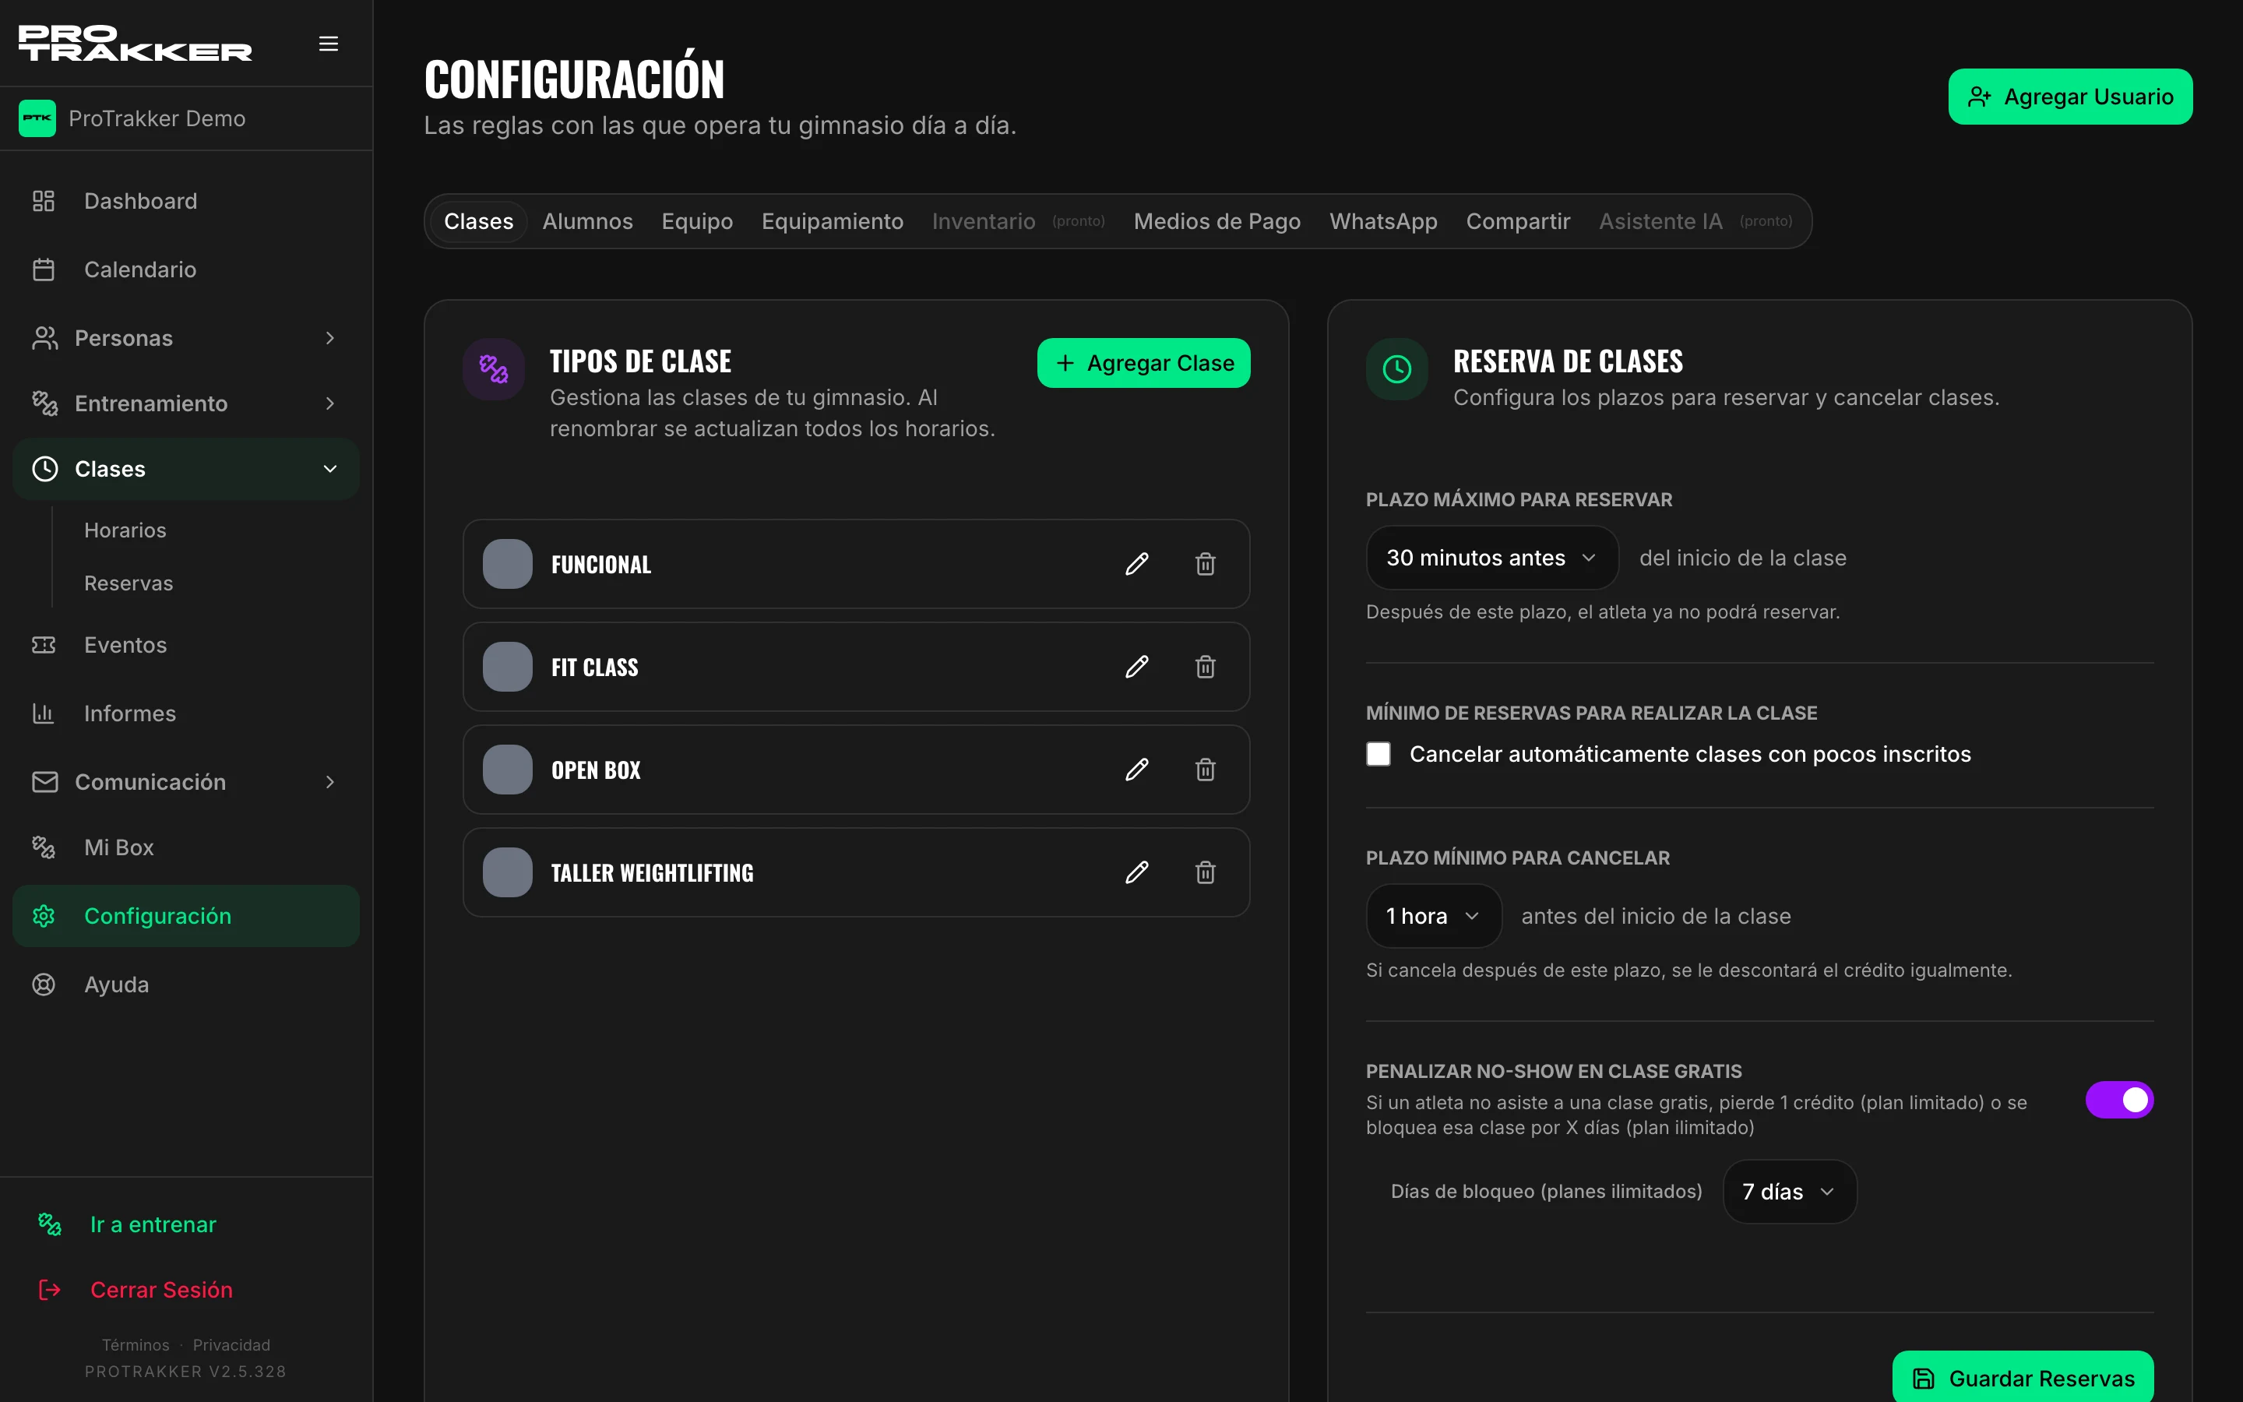Open Informes reports section
Screen dimensions: 2243x1402
(185, 714)
